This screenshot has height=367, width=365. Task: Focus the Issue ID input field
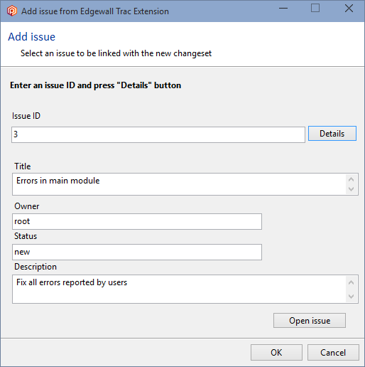158,134
